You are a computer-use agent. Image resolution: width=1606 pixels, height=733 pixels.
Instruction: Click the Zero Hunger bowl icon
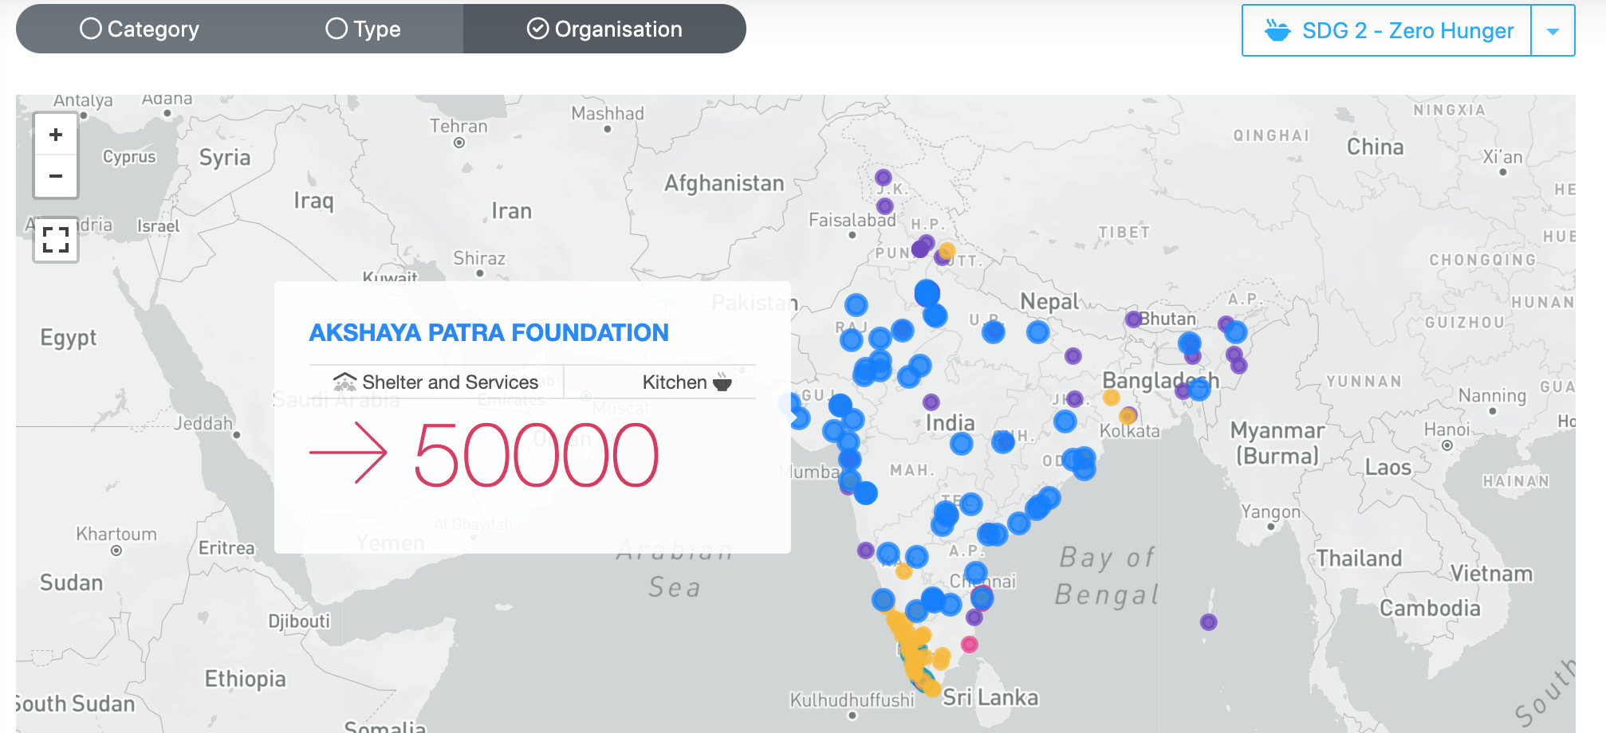pos(1277,30)
